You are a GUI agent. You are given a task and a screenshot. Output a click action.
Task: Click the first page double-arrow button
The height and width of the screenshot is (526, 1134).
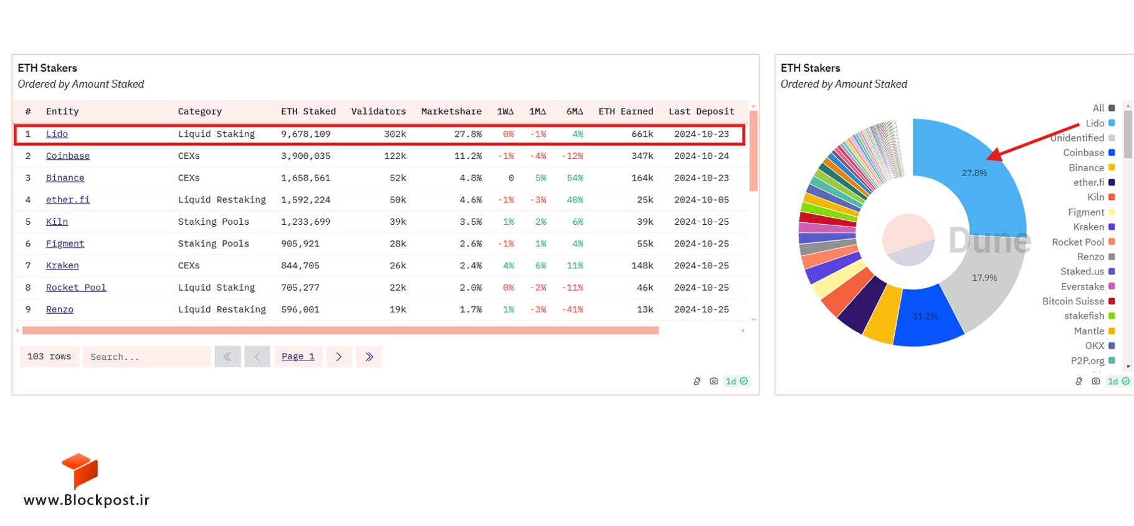pos(227,357)
